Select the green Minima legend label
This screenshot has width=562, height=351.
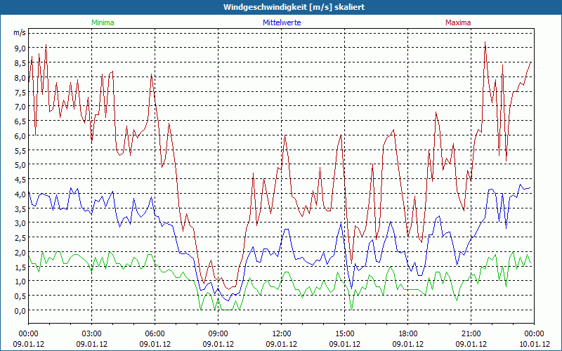pos(103,22)
